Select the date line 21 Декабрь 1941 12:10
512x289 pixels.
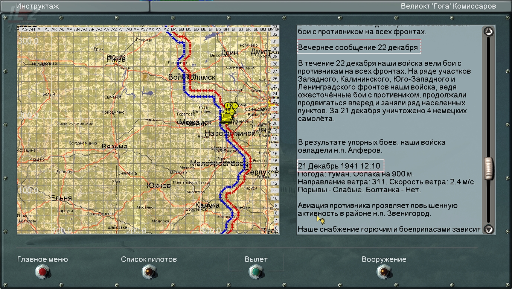339,166
